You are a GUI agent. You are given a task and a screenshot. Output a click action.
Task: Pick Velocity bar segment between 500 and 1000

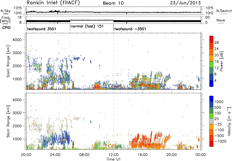(x=211, y=104)
